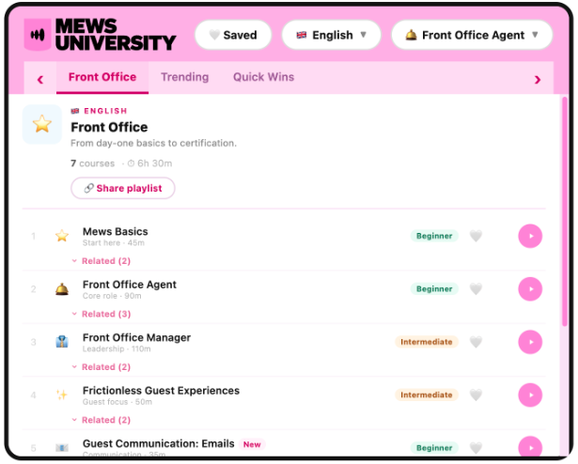The image size is (578, 464).
Task: Open the Front Office Agent role dropdown
Action: (x=472, y=35)
